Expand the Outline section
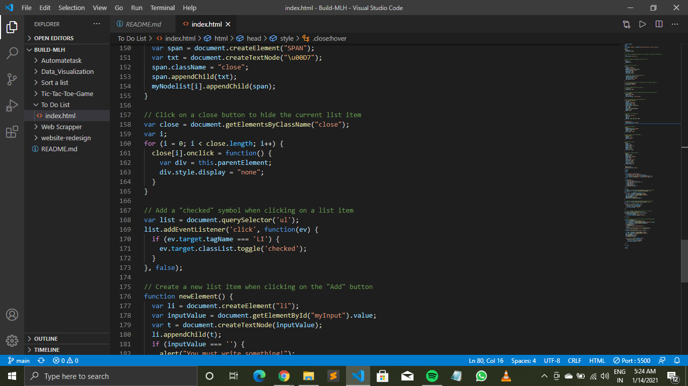 67,339
